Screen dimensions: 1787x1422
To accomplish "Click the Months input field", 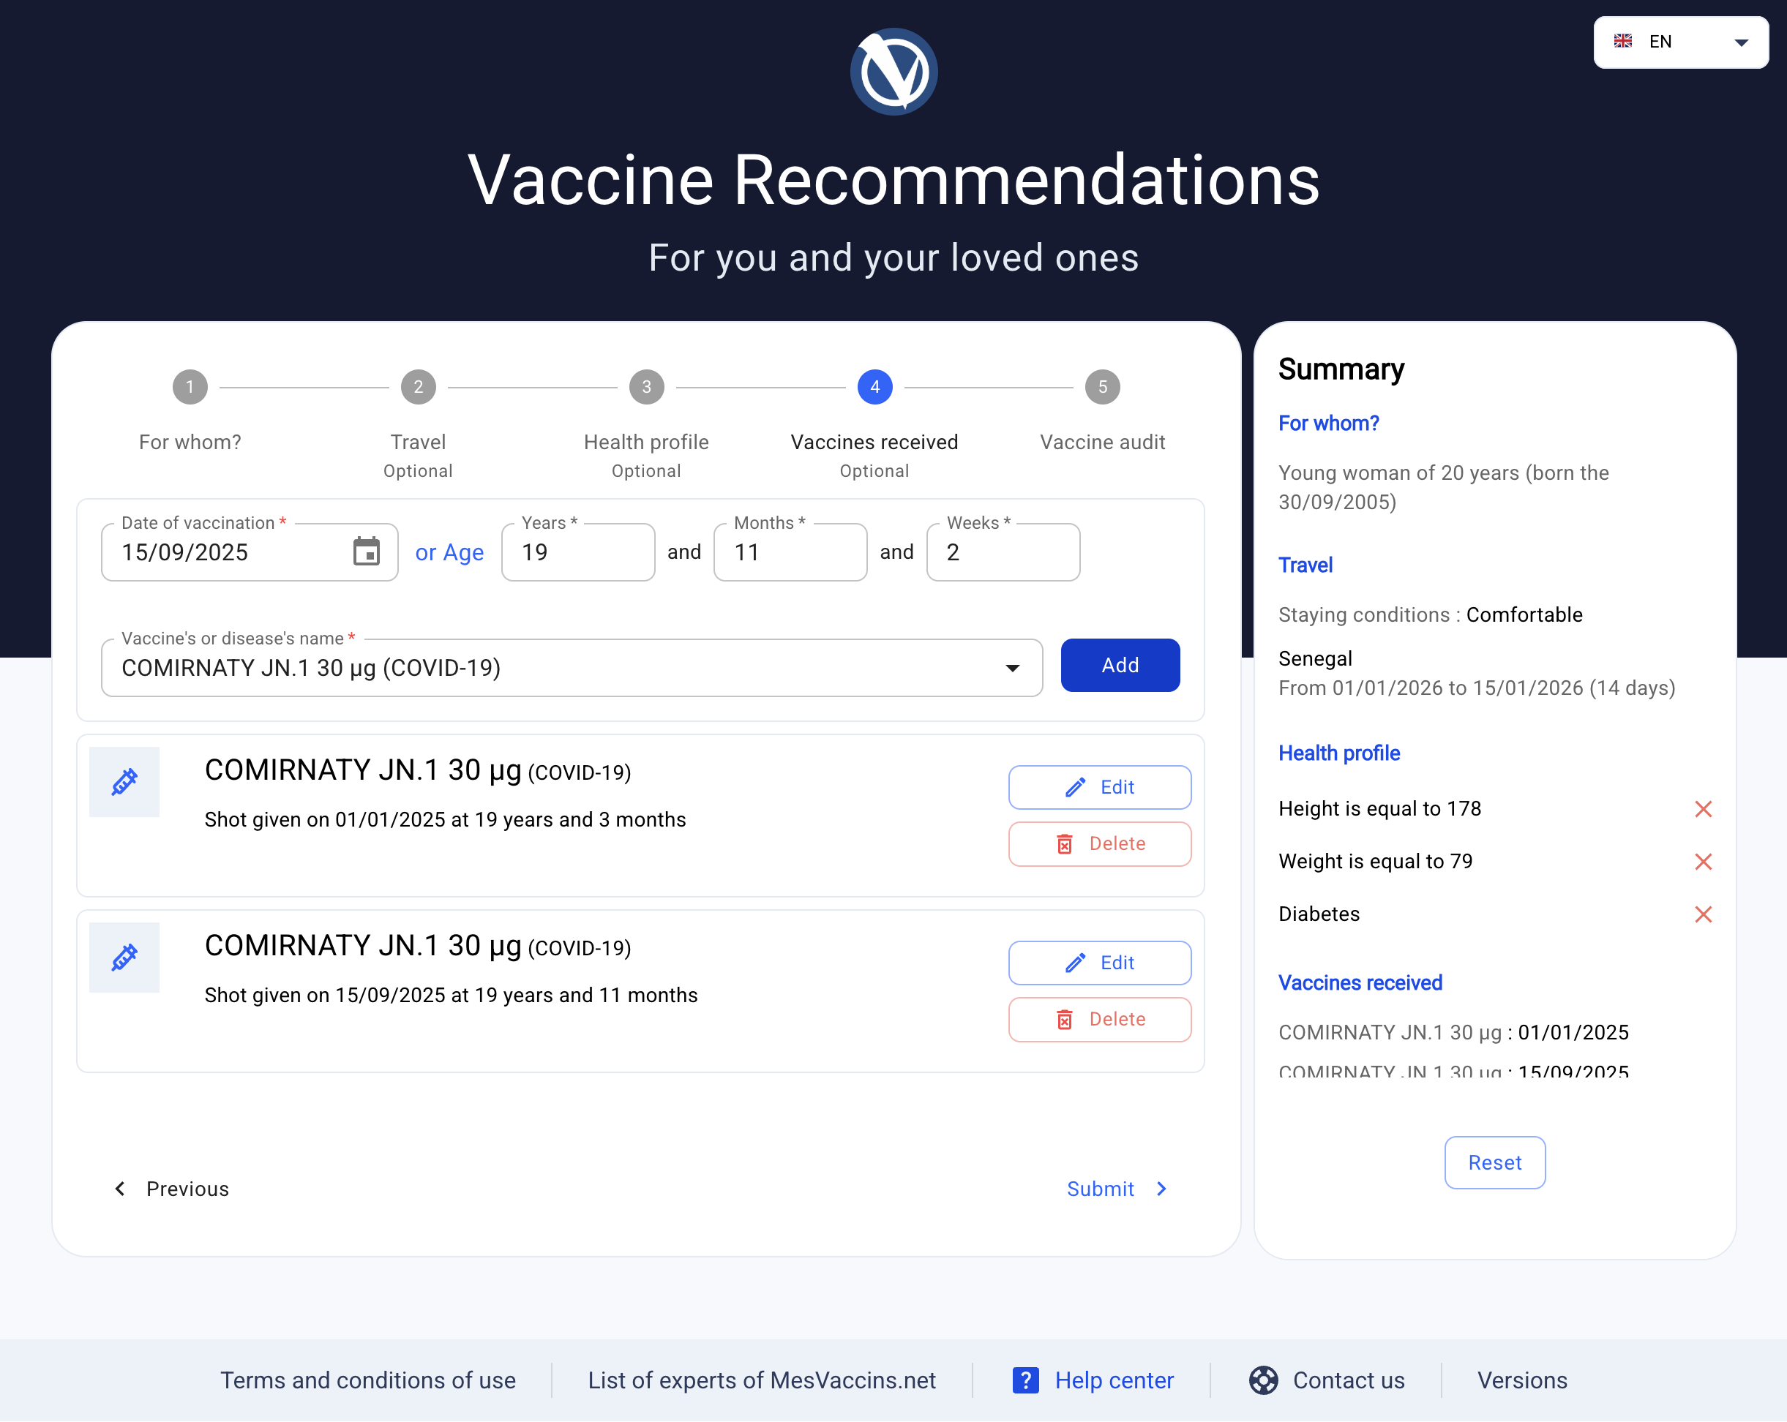I will coord(790,552).
